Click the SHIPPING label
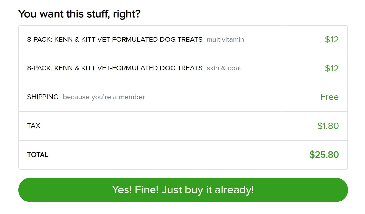365x214 pixels. click(x=42, y=97)
